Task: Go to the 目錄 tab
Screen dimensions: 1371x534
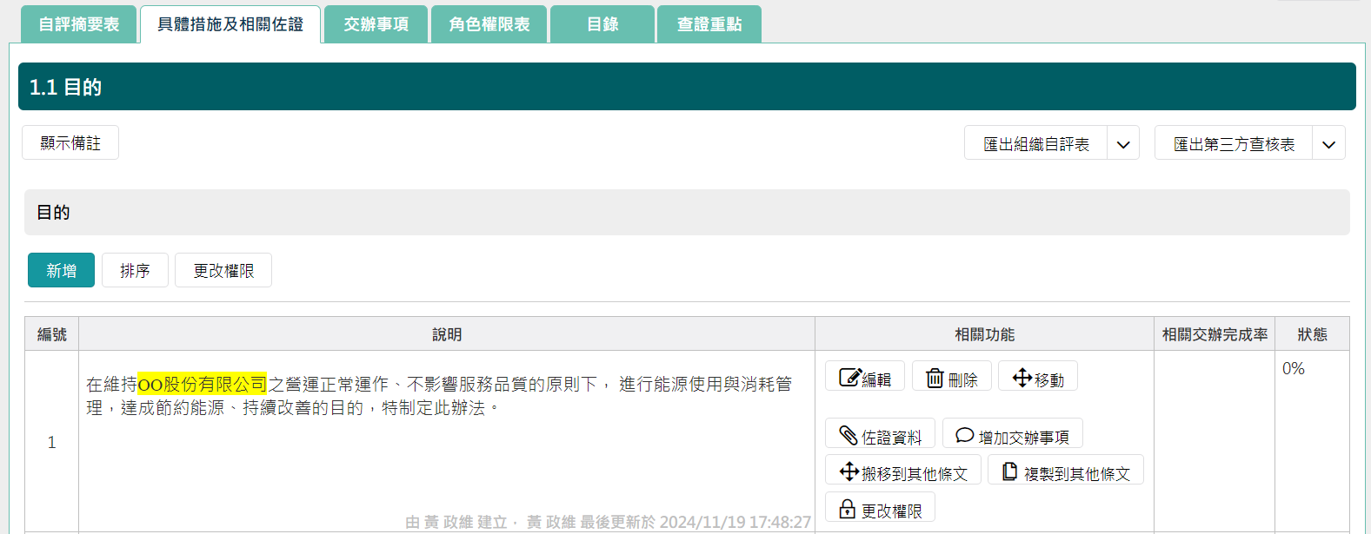Action: [x=602, y=24]
